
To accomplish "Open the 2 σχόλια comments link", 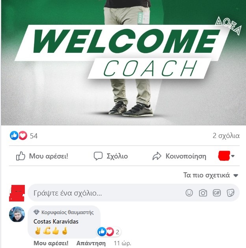I will click(x=226, y=136).
